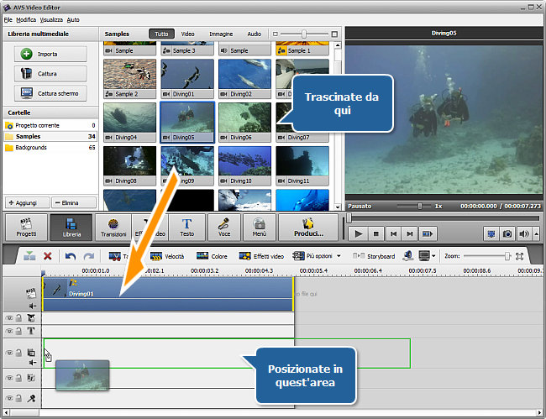
Task: Adjust the playback speed slider
Action: [x=420, y=206]
